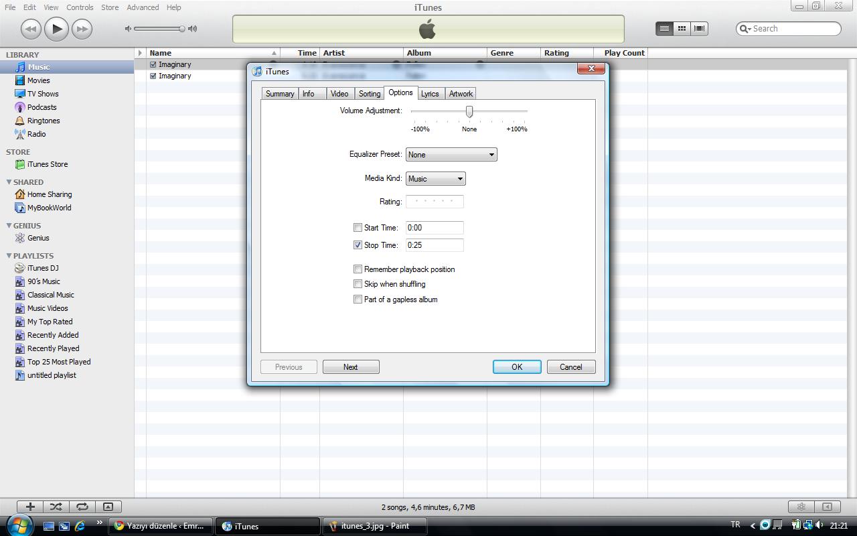The image size is (857, 536).
Task: Click the Windows Start button
Action: [x=19, y=525]
